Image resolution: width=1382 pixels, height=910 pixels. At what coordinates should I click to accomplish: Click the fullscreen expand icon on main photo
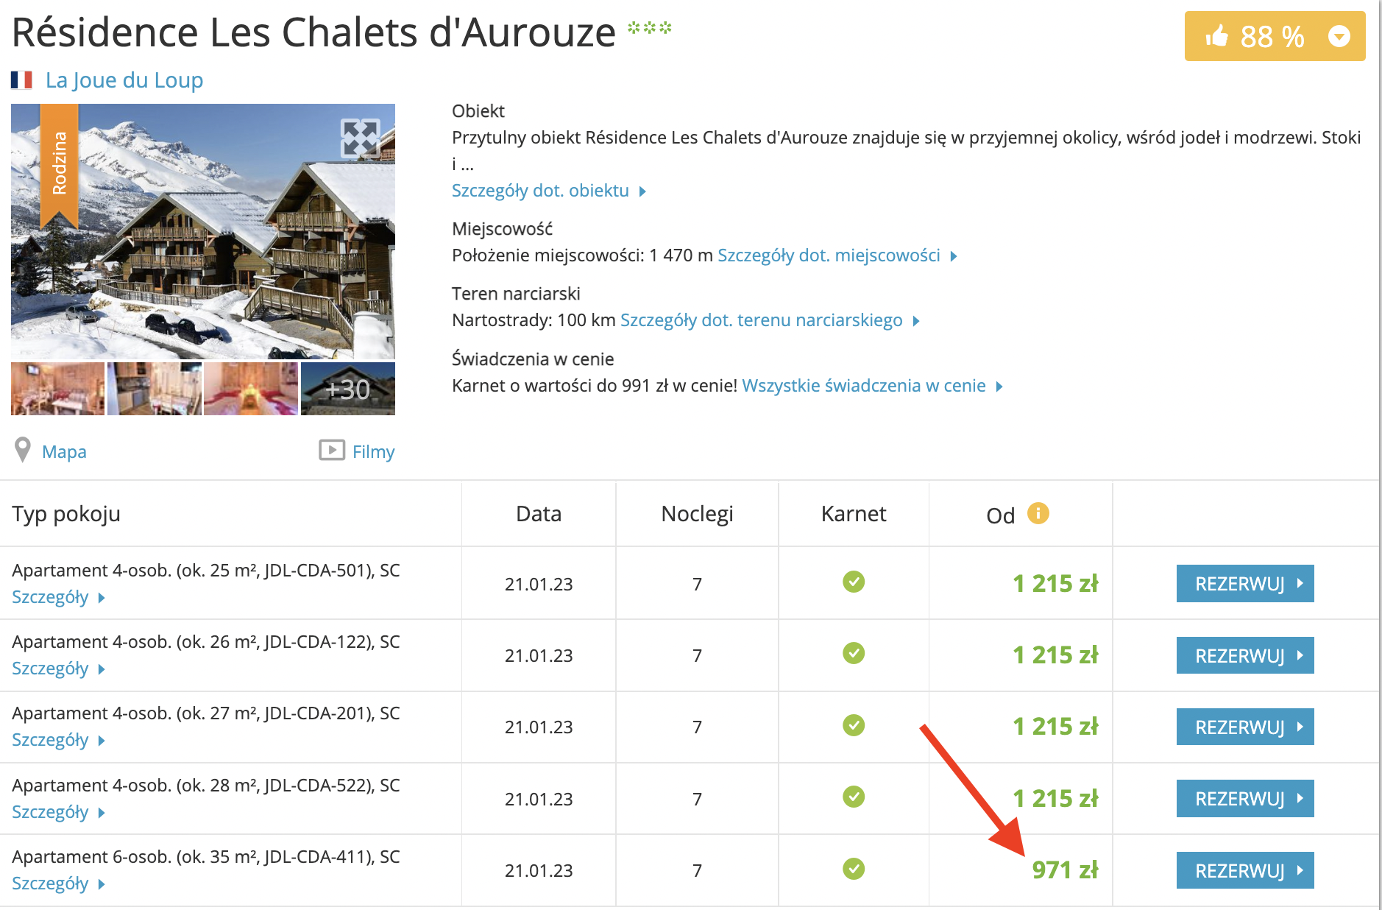point(361,138)
